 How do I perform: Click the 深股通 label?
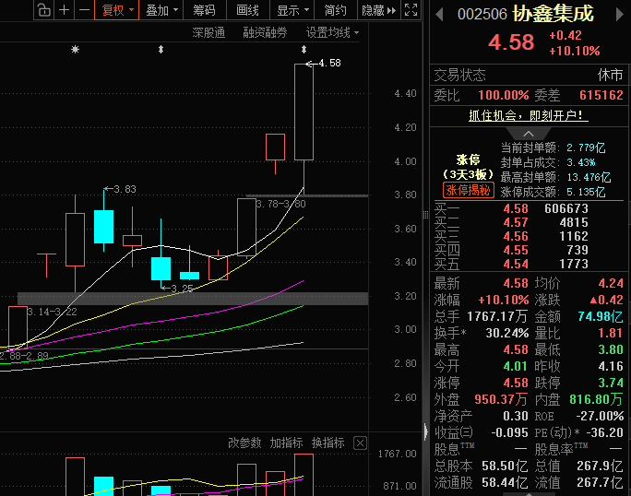click(x=208, y=32)
